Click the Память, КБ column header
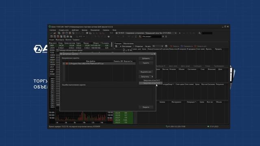The height and width of the screenshot is (146, 260). click(118, 61)
